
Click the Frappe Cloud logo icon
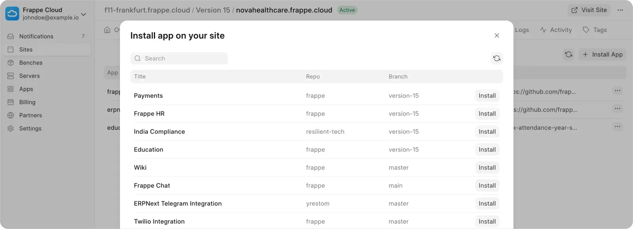(12, 13)
